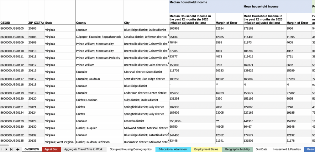The width and height of the screenshot is (315, 152).
Task: Select the Gini Data sheet tab
Action: tap(261, 150)
